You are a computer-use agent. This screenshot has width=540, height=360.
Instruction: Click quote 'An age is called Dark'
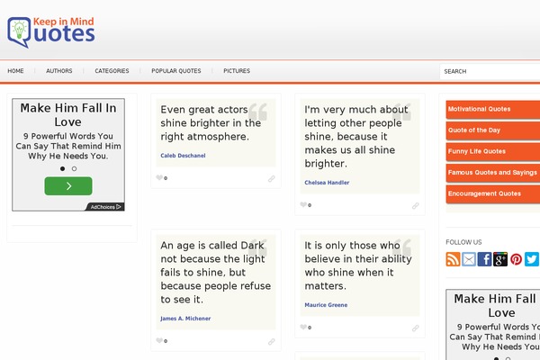(x=216, y=272)
